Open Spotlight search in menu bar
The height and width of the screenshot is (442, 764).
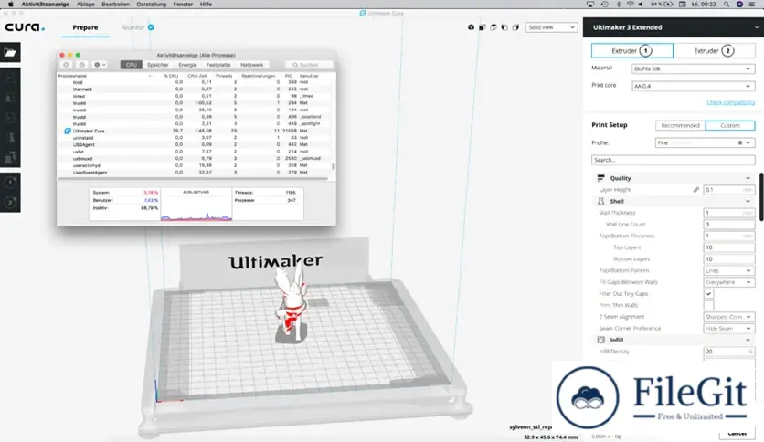[x=726, y=4]
